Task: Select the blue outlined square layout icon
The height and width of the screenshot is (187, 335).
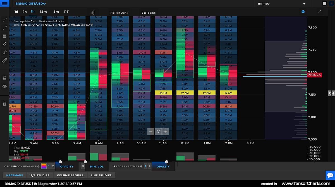Action: point(332,4)
